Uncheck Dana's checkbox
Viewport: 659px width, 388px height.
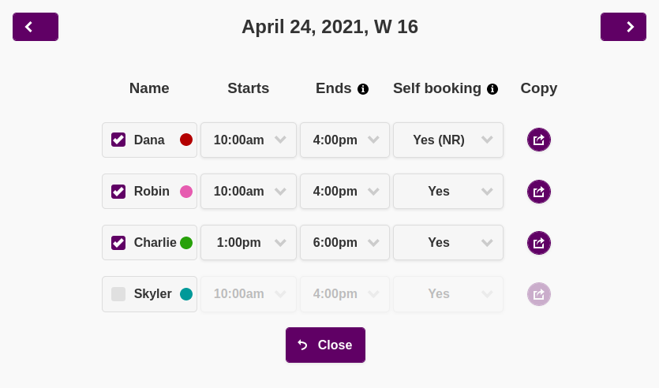(x=118, y=140)
